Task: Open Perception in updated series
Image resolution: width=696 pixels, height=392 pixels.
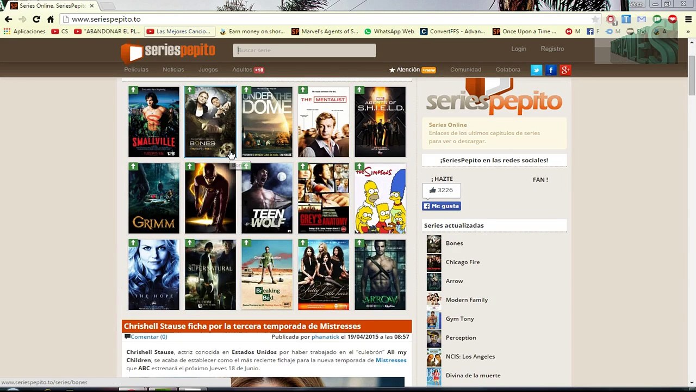Action: click(461, 338)
